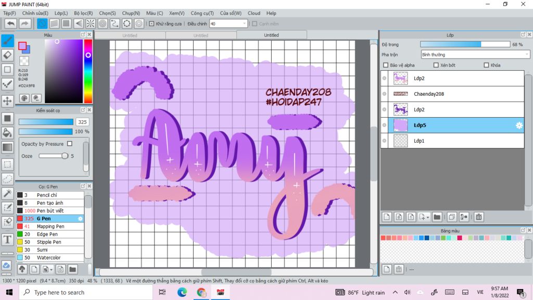This screenshot has height=300, width=533.
Task: Open the Tệp(F) menu
Action: pos(9,13)
